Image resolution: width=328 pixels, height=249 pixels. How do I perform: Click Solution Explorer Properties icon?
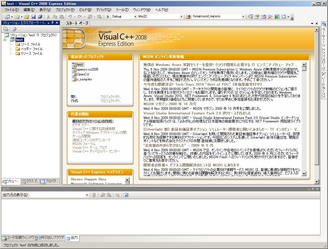tap(6, 29)
